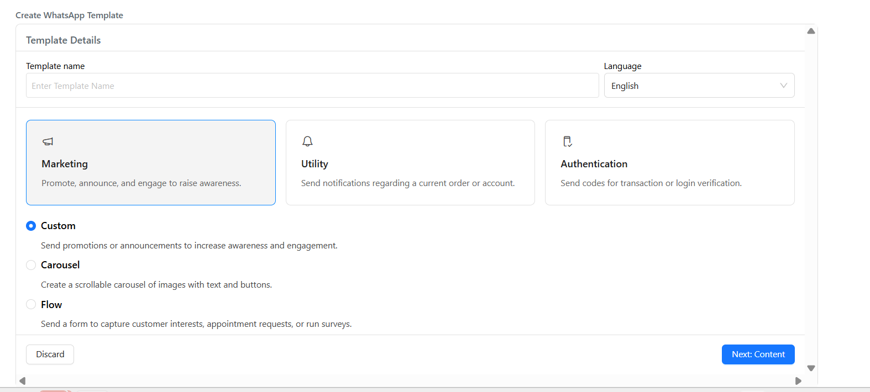The image size is (870, 392).
Task: Click the chevron arrow in Language selector
Action: coord(783,86)
